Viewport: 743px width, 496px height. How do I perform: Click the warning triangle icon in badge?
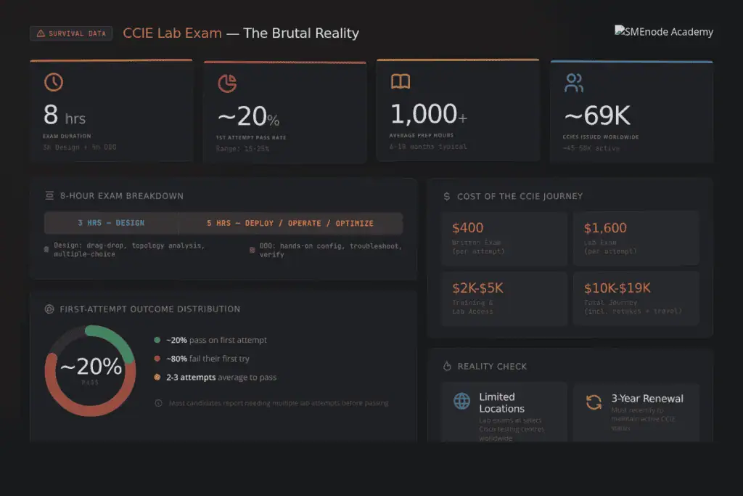41,33
